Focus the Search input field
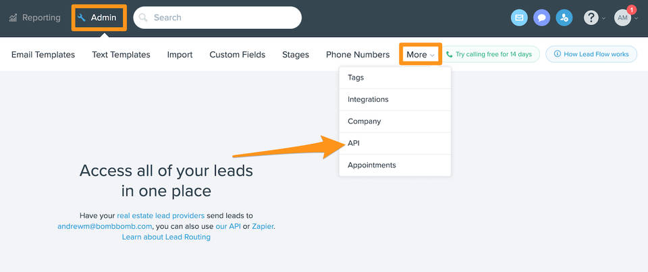 click(x=223, y=18)
